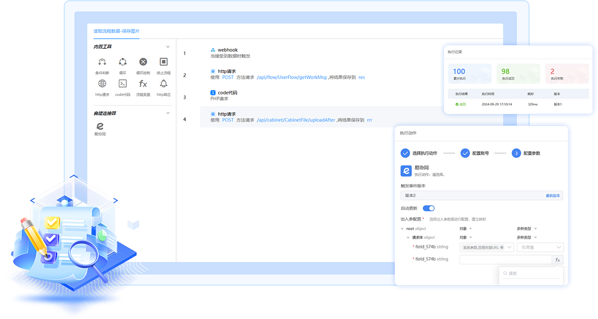Collapse the root object tree node
The width and height of the screenshot is (598, 319).
403,229
